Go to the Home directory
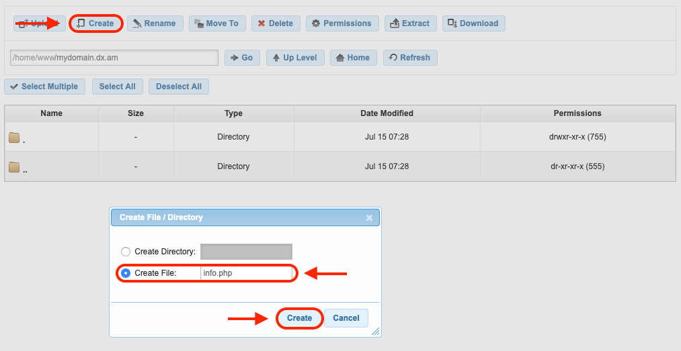 click(352, 58)
